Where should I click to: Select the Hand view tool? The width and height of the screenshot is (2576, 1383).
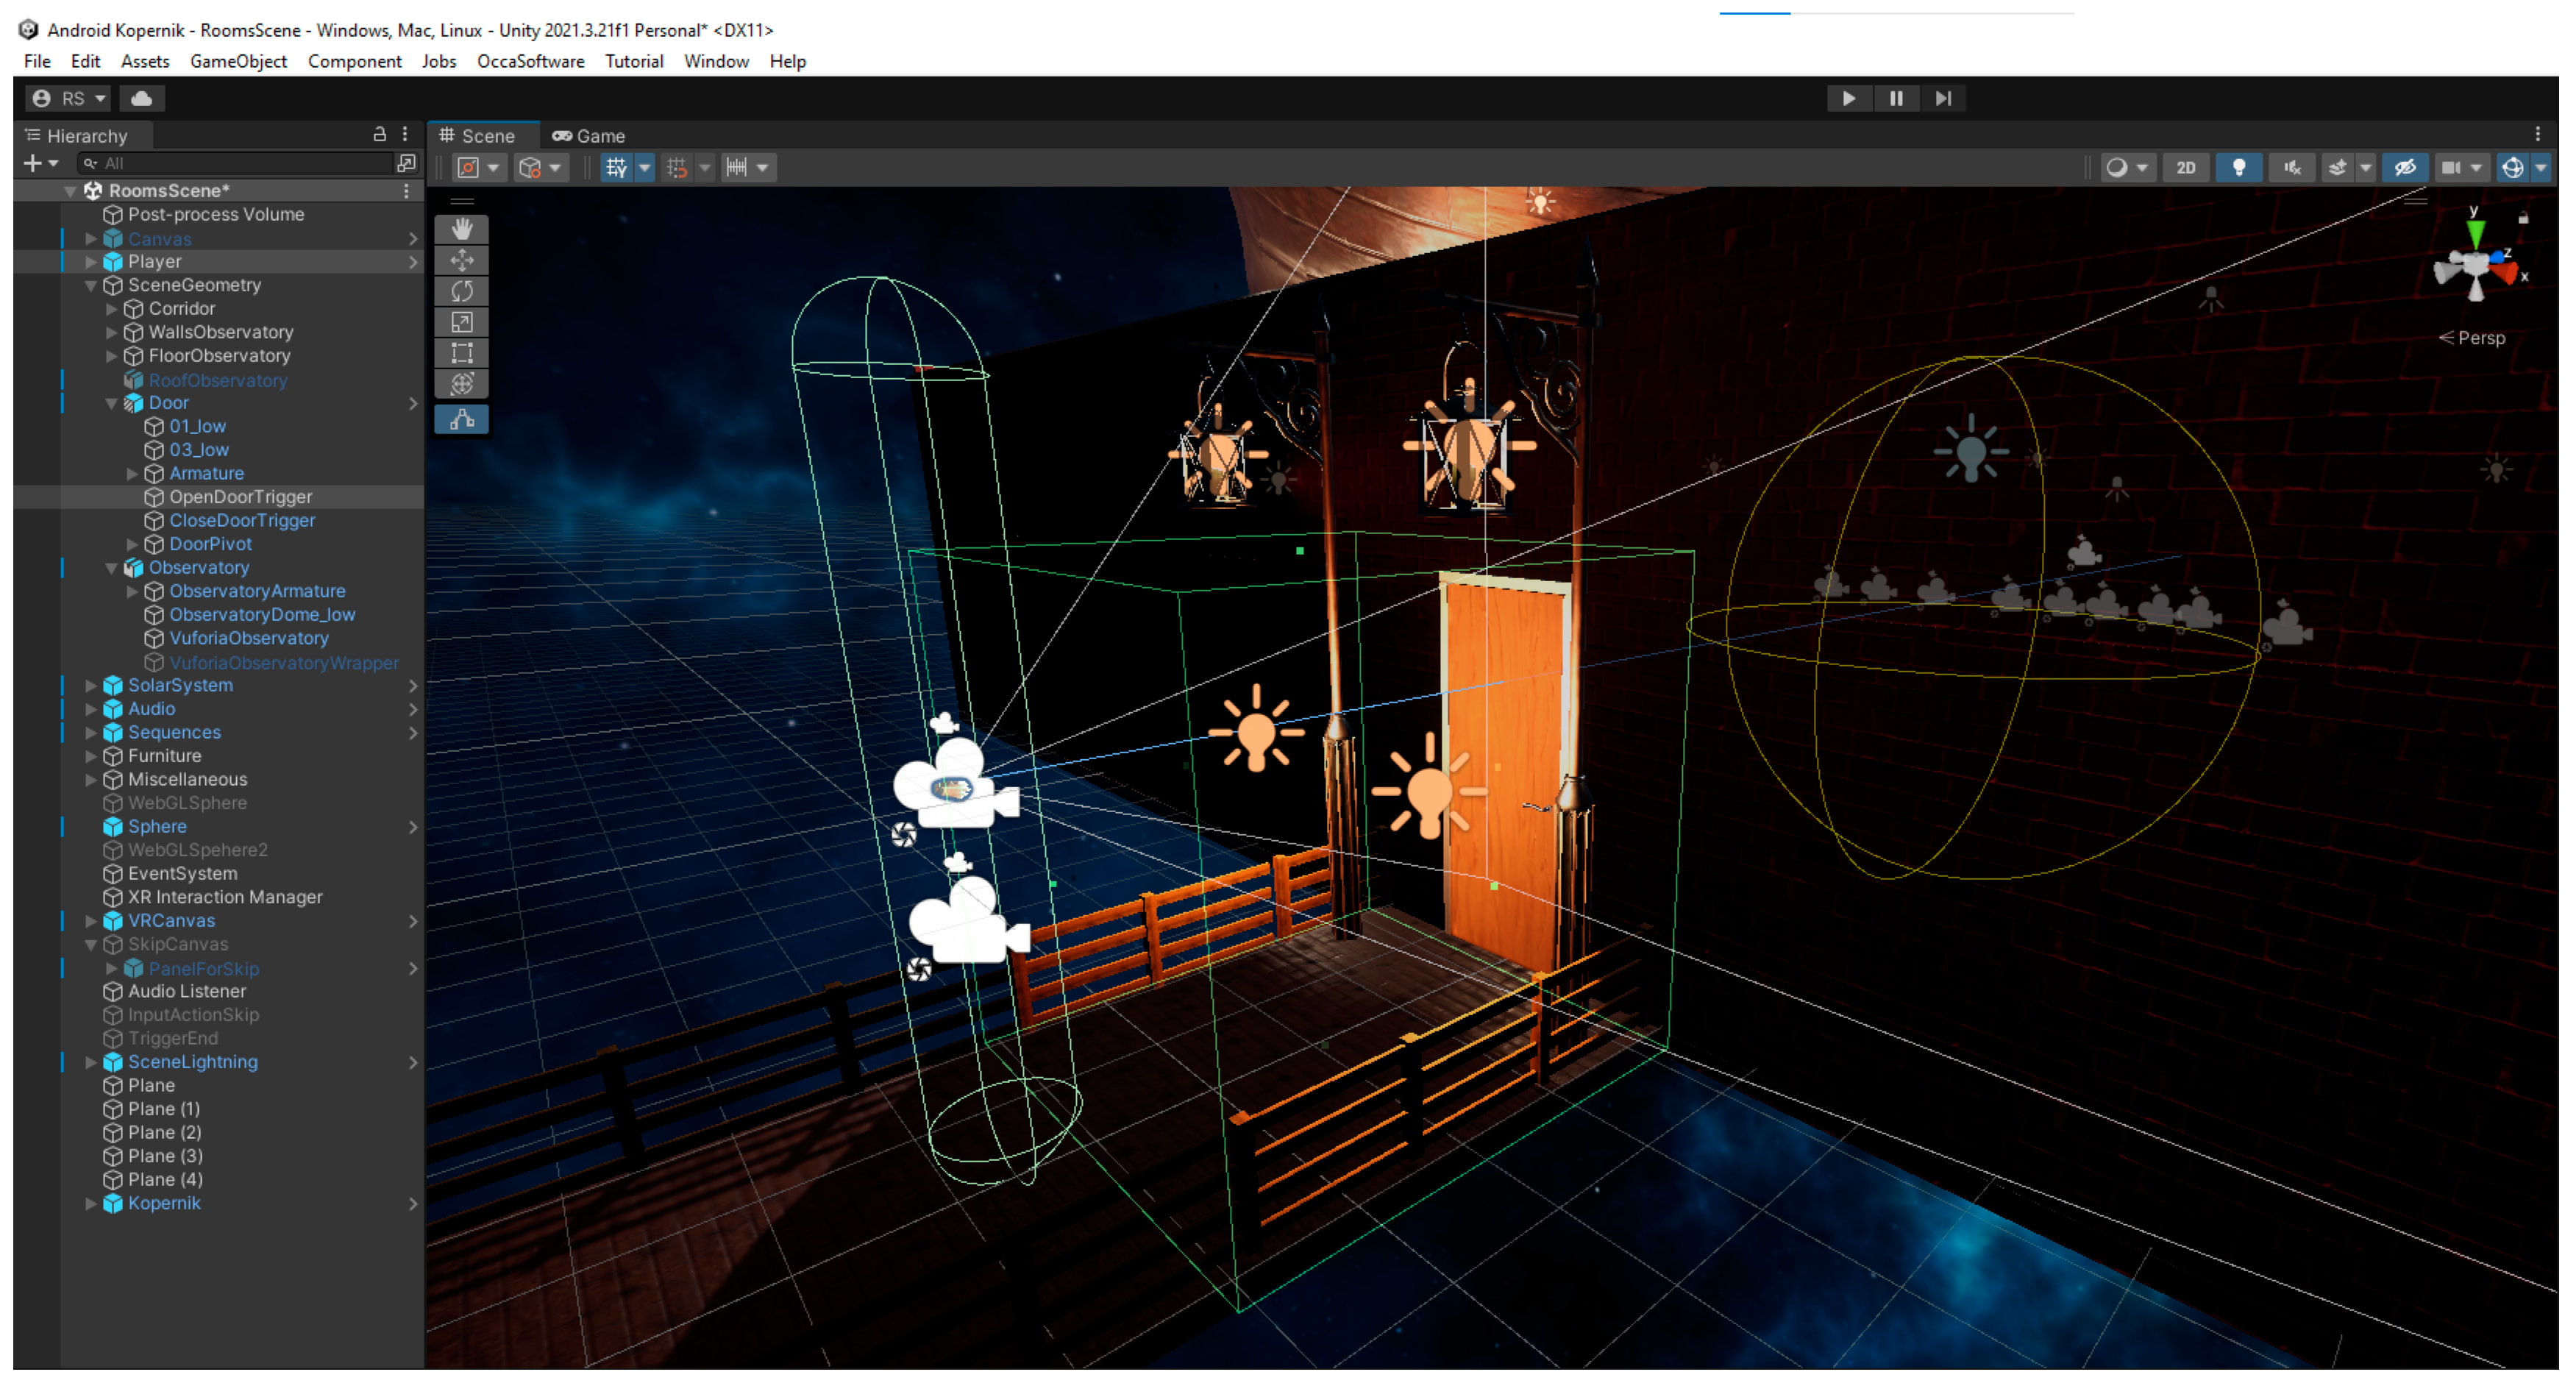pyautogui.click(x=462, y=229)
